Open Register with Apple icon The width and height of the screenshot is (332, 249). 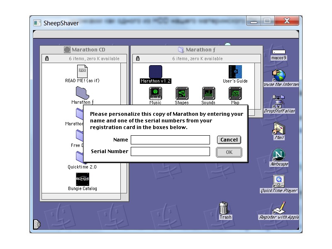click(x=279, y=208)
